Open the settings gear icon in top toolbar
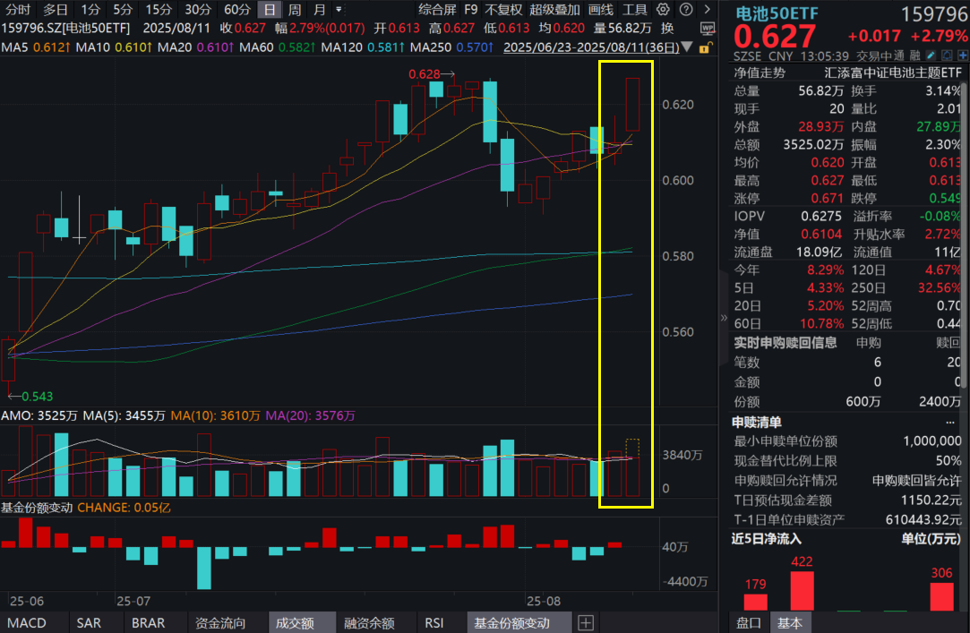The height and width of the screenshot is (633, 970). [x=663, y=10]
